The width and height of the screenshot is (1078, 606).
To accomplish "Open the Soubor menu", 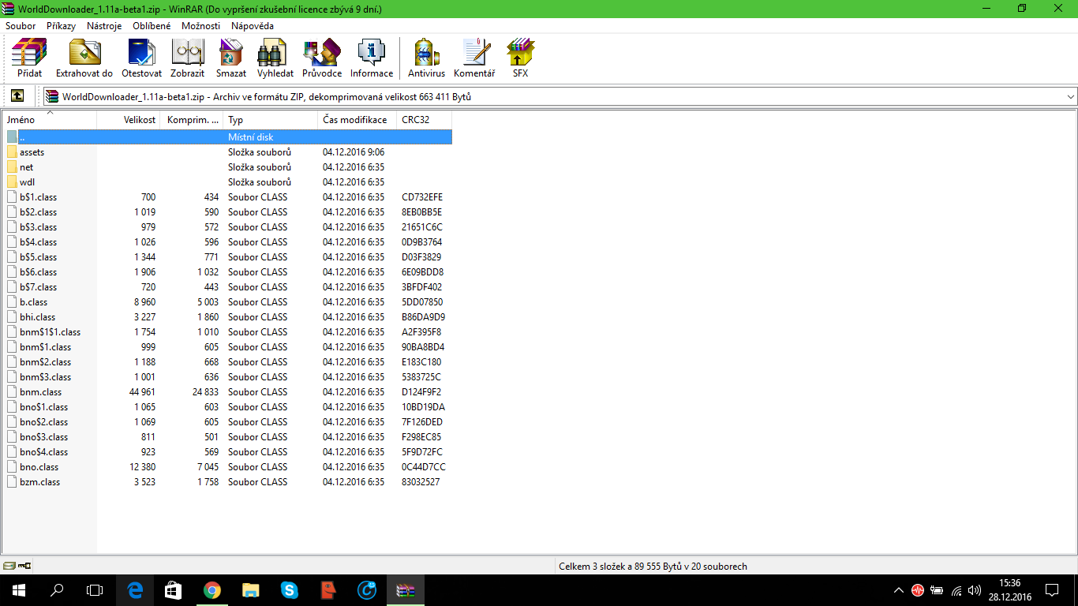I will click(21, 26).
